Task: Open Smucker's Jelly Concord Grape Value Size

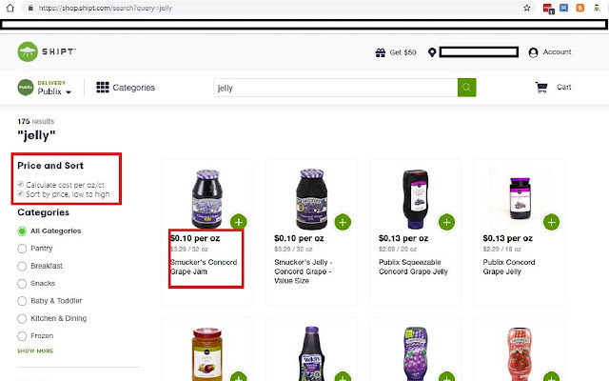Action: pos(303,271)
